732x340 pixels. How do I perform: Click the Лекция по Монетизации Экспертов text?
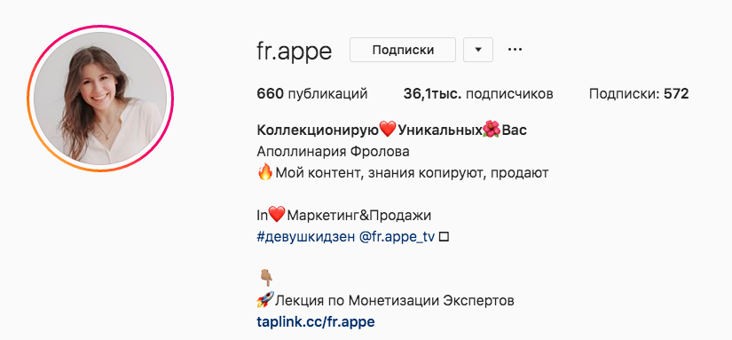click(x=395, y=300)
